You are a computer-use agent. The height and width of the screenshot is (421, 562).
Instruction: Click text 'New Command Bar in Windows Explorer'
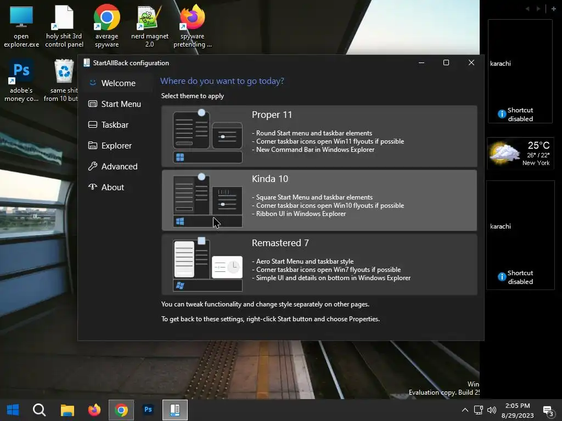(315, 150)
